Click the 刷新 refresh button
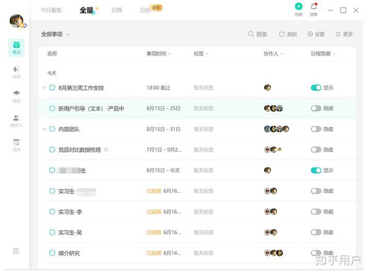Screen dimensions: 371x273 click(288, 34)
